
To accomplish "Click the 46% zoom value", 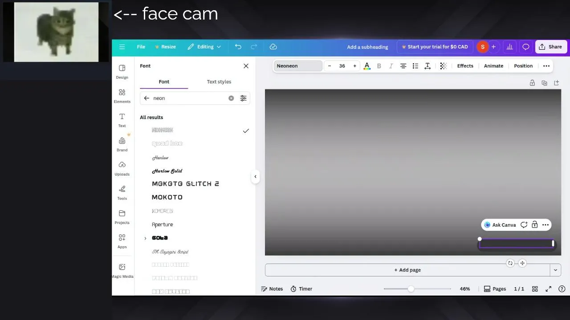I will pyautogui.click(x=465, y=289).
